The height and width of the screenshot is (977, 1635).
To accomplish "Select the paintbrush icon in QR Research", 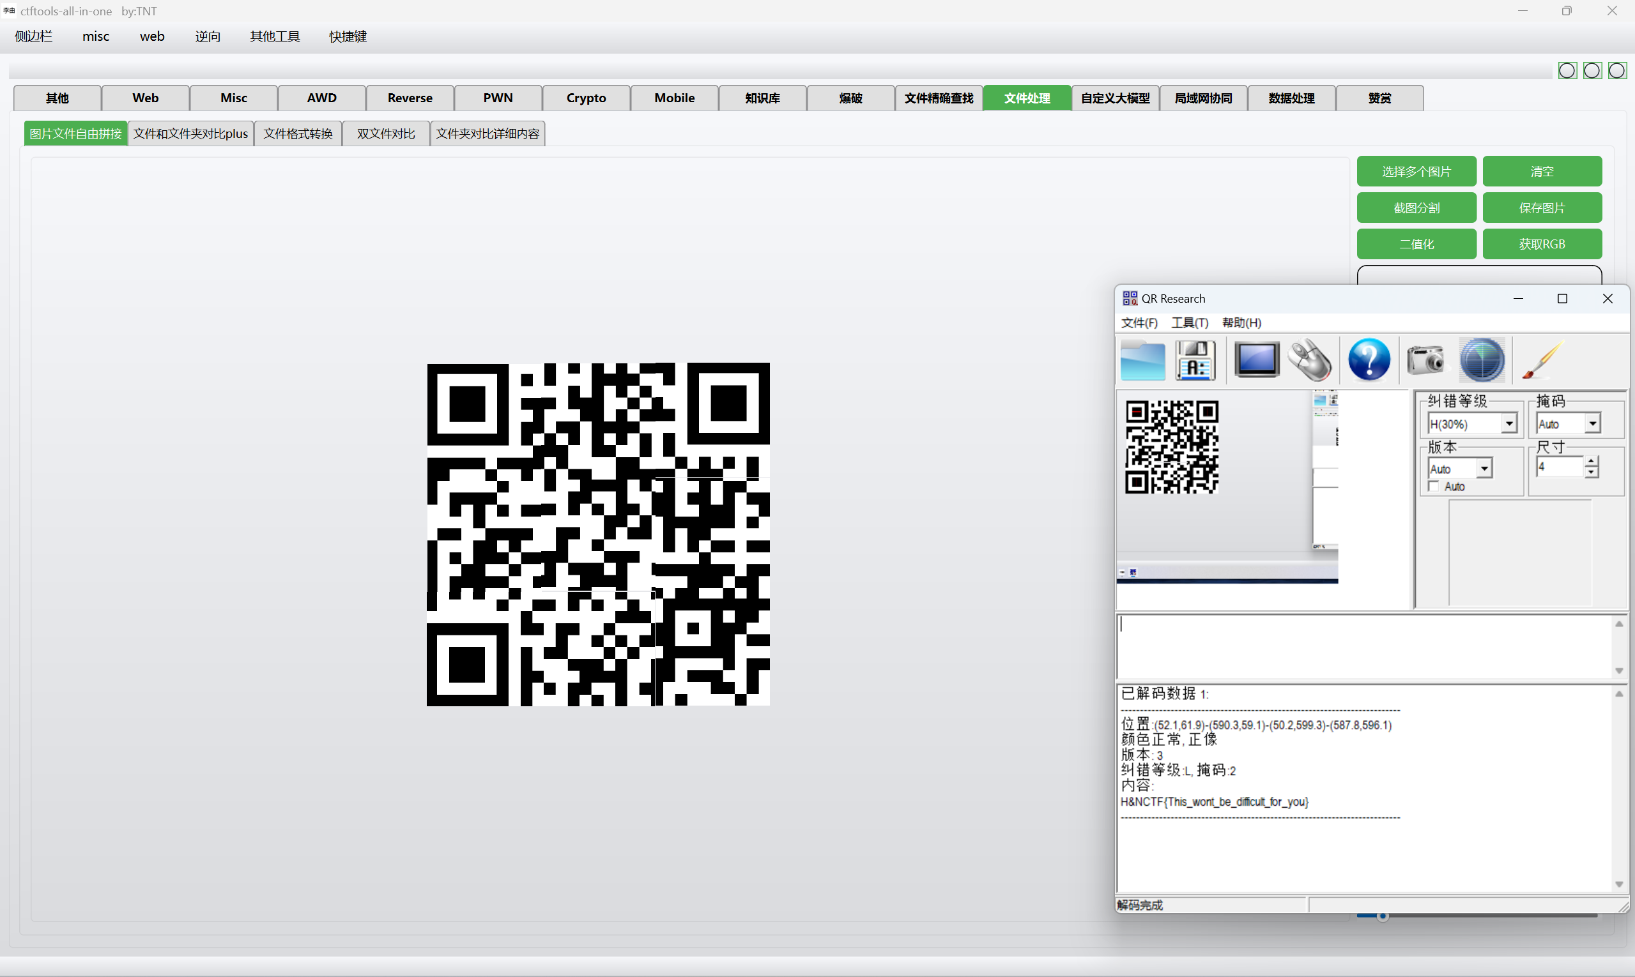I will (1543, 360).
